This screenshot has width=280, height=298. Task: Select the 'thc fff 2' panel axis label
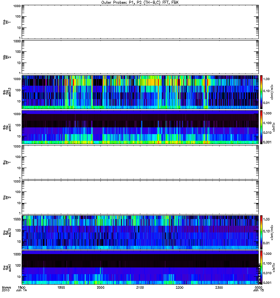[7, 197]
